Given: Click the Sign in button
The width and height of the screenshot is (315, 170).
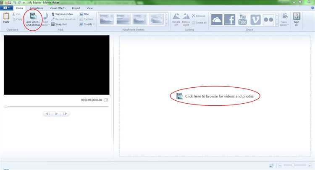Looking at the screenshot, I should click(297, 19).
